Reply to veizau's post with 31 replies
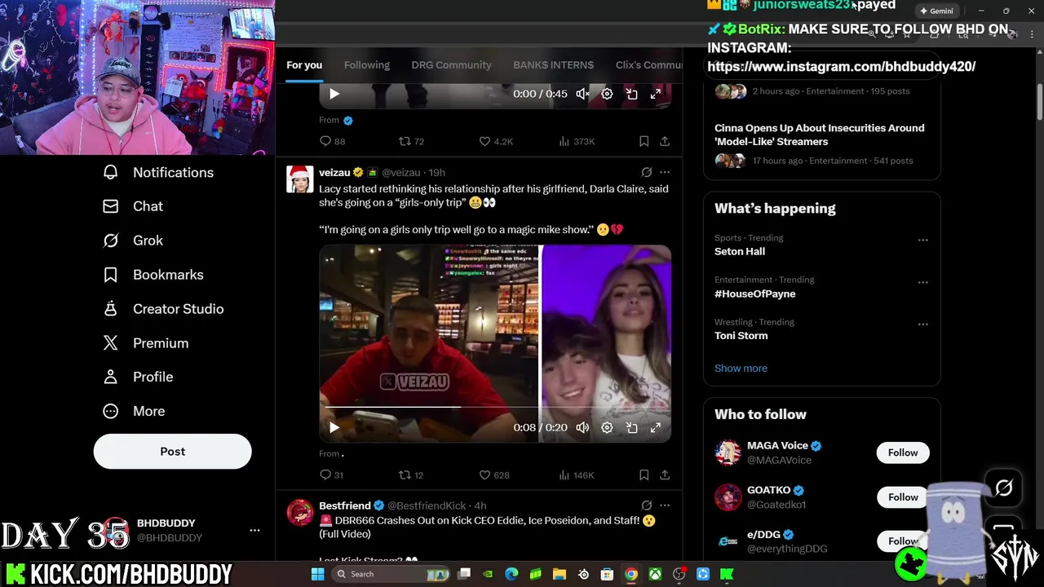1044x587 pixels. (331, 474)
